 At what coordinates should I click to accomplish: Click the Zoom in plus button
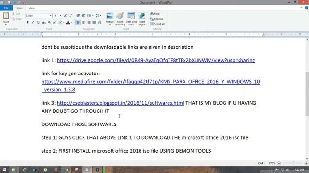pyautogui.click(x=306, y=163)
